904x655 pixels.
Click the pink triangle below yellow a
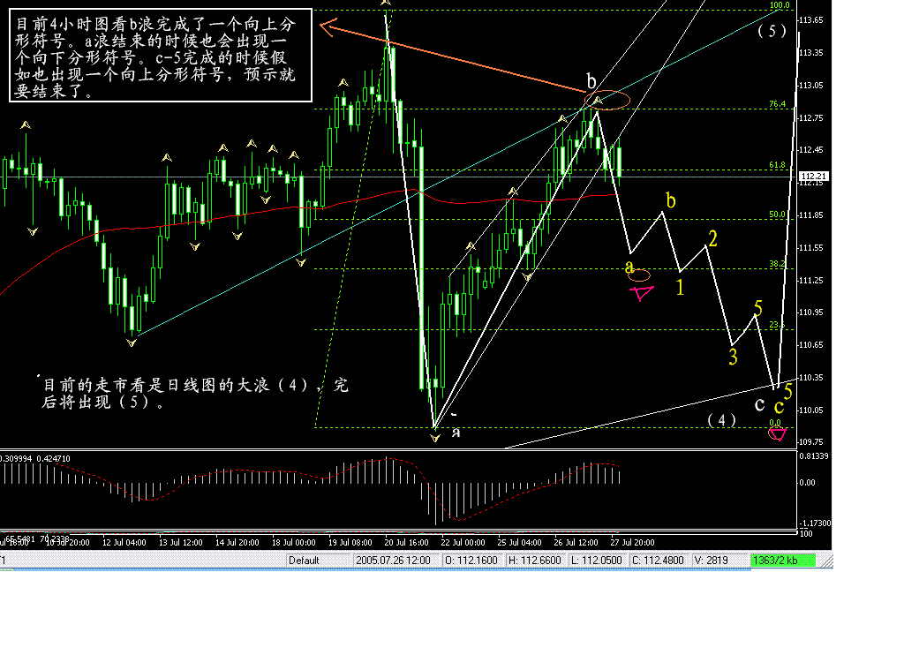[x=642, y=293]
